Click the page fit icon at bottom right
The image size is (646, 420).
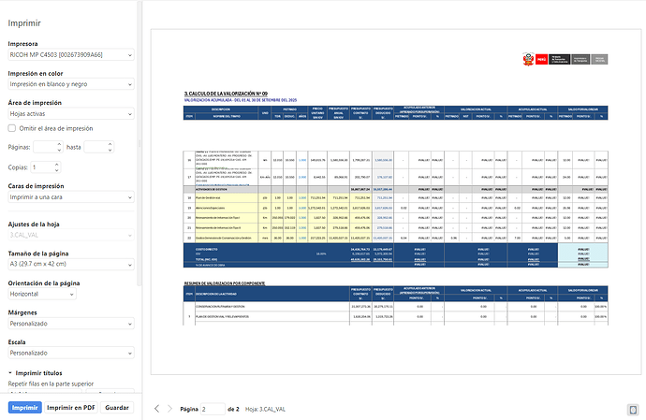633,409
